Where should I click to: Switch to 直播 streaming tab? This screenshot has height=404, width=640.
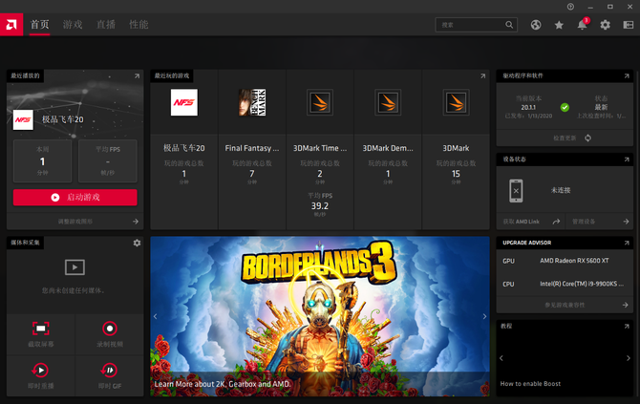coord(106,25)
